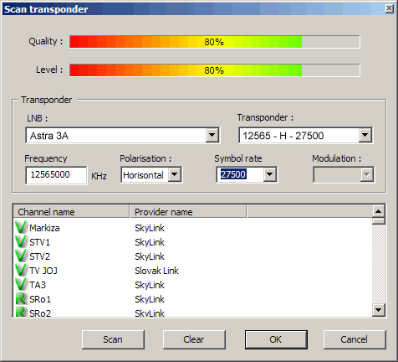This screenshot has width=398, height=362.
Task: Click the radio R icon beside SRo2
Action: pos(21,312)
